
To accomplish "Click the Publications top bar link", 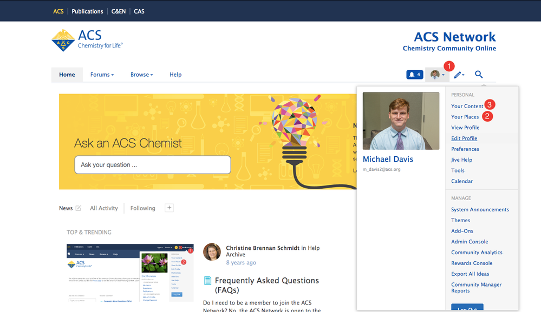I will pos(87,11).
